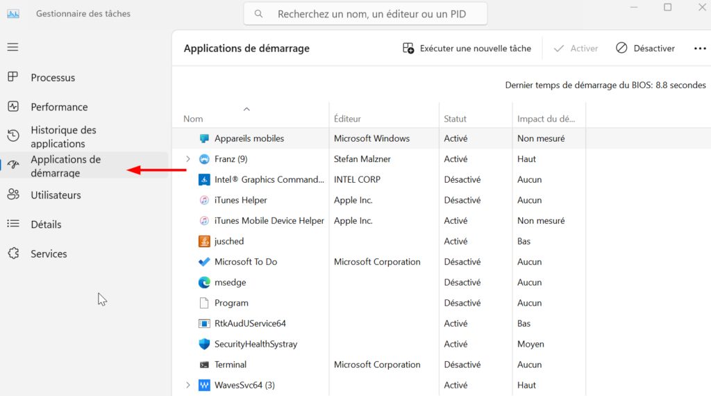The height and width of the screenshot is (396, 711).
Task: Click INTEL CORP publisher cell
Action: [x=358, y=180]
